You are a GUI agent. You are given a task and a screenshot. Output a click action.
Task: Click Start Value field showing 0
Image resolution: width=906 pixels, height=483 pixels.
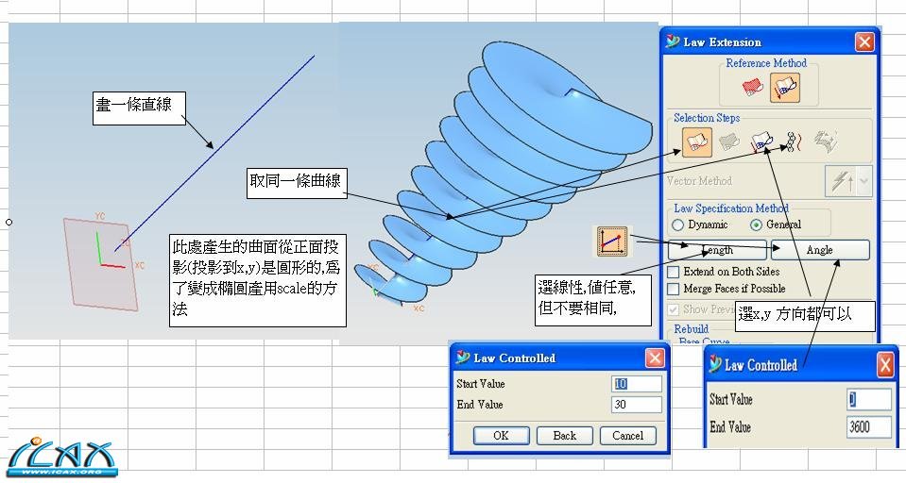coord(869,399)
